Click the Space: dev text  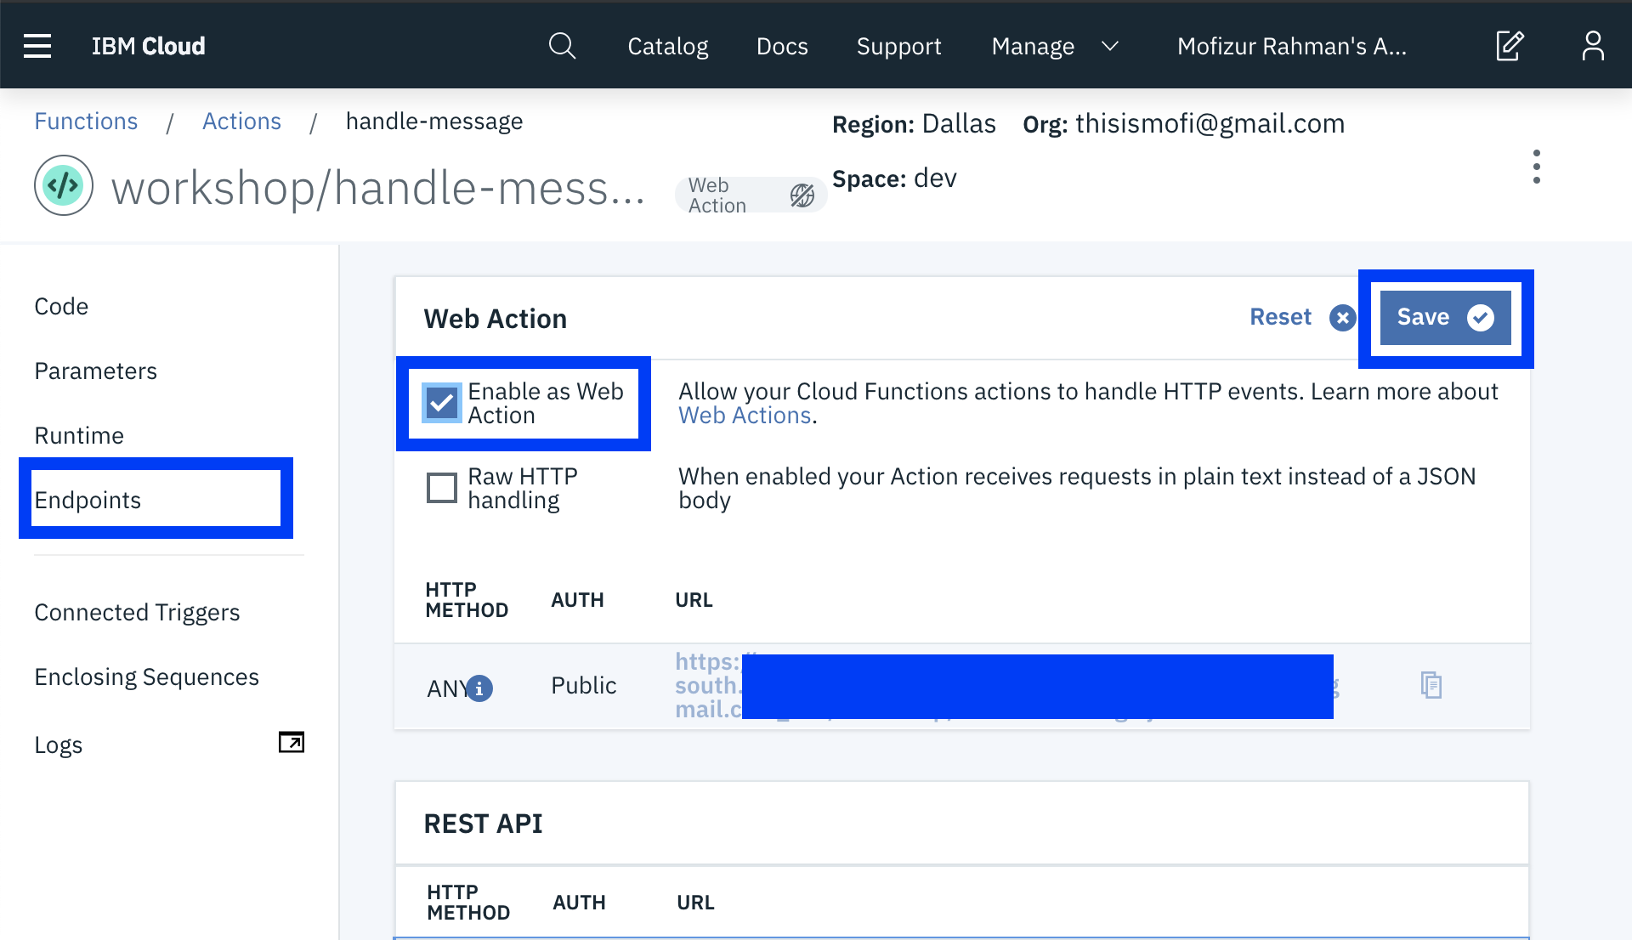click(x=894, y=178)
